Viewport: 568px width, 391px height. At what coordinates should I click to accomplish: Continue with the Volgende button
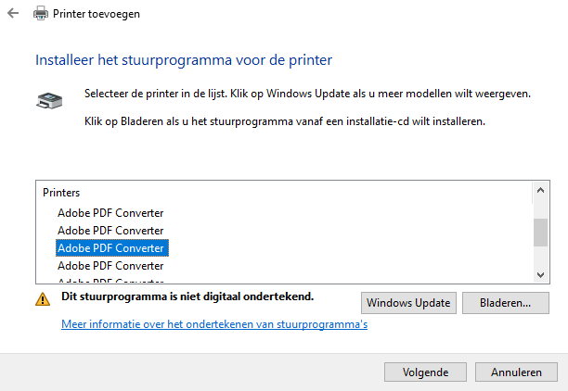(x=425, y=372)
